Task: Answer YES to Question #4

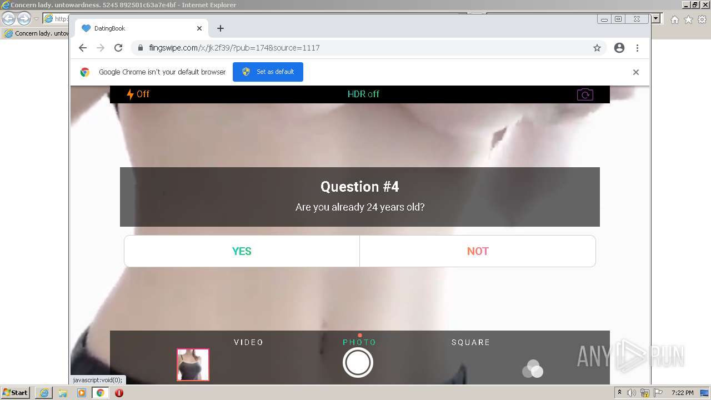Action: point(242,251)
